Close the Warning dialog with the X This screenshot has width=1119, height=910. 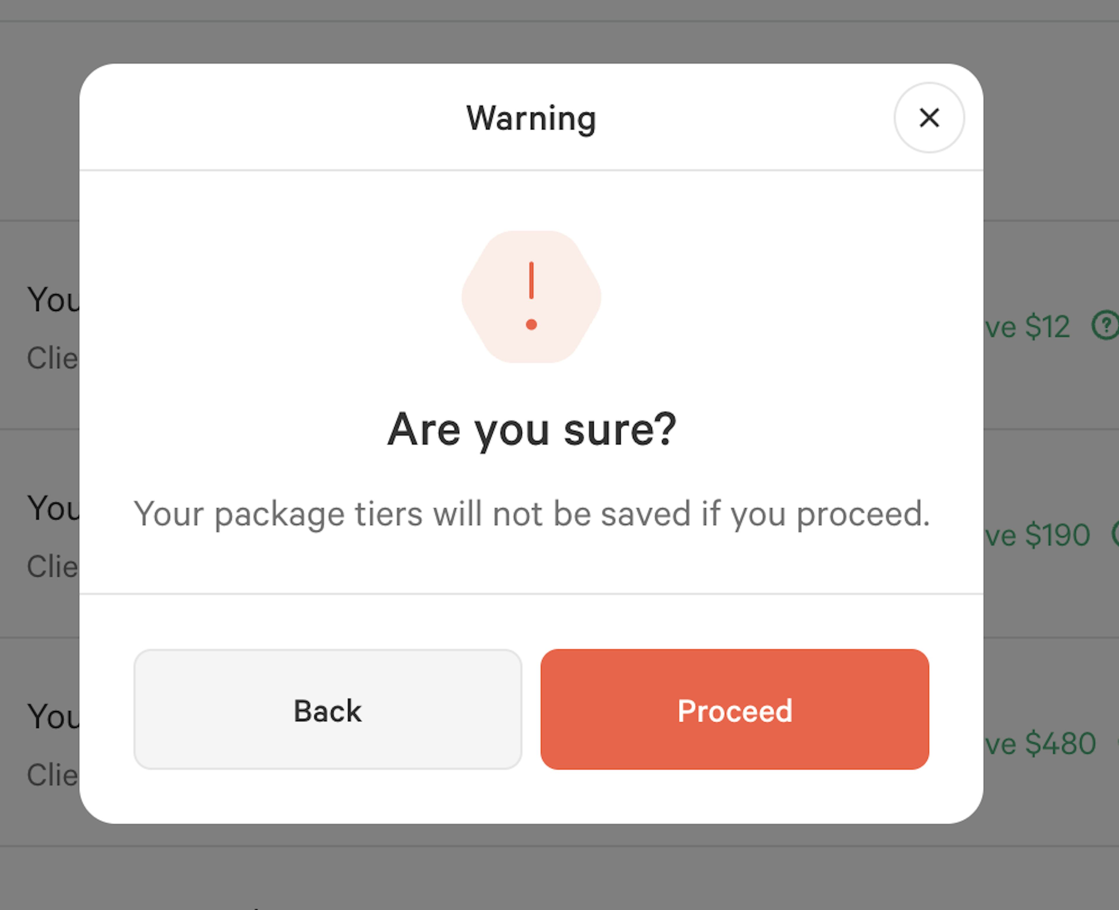tap(929, 117)
